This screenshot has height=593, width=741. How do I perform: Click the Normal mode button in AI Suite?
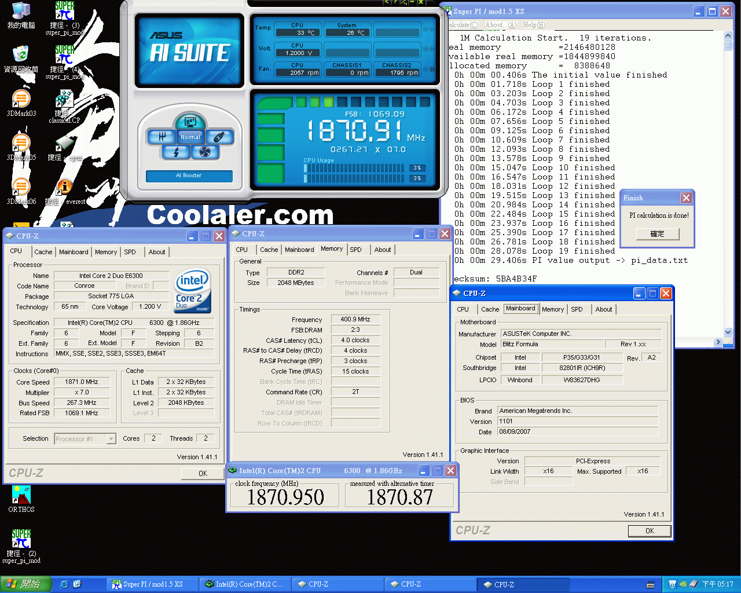pyautogui.click(x=190, y=137)
